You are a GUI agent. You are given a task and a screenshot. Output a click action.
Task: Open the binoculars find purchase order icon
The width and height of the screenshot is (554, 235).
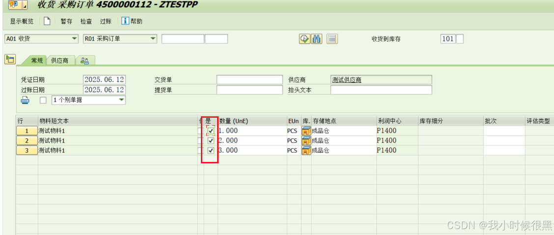click(316, 39)
